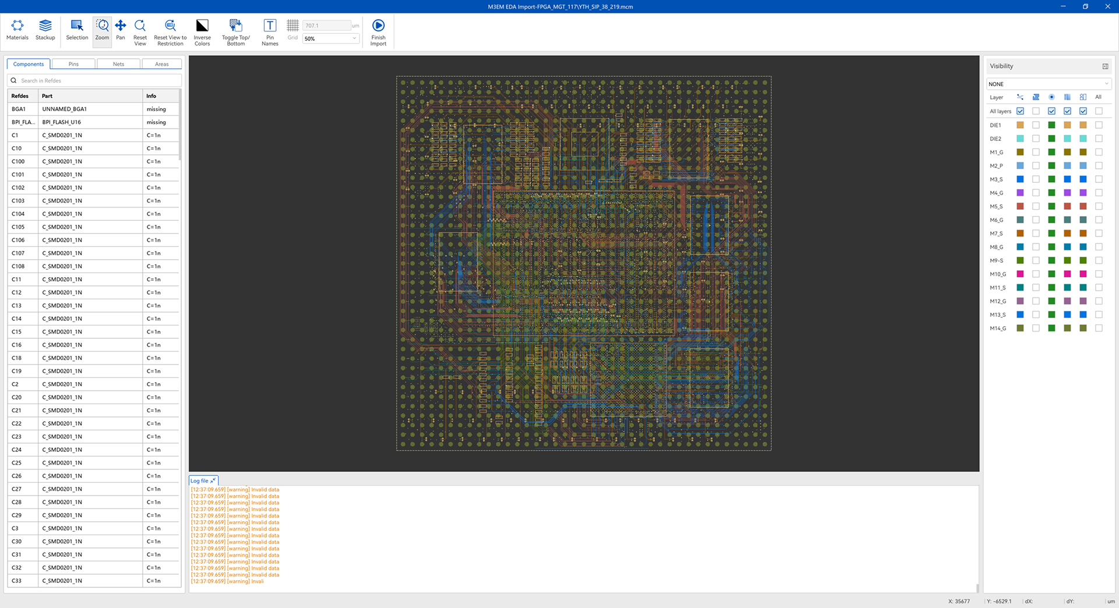
Task: Click the M10_G pink color swatch
Action: [x=1020, y=274]
